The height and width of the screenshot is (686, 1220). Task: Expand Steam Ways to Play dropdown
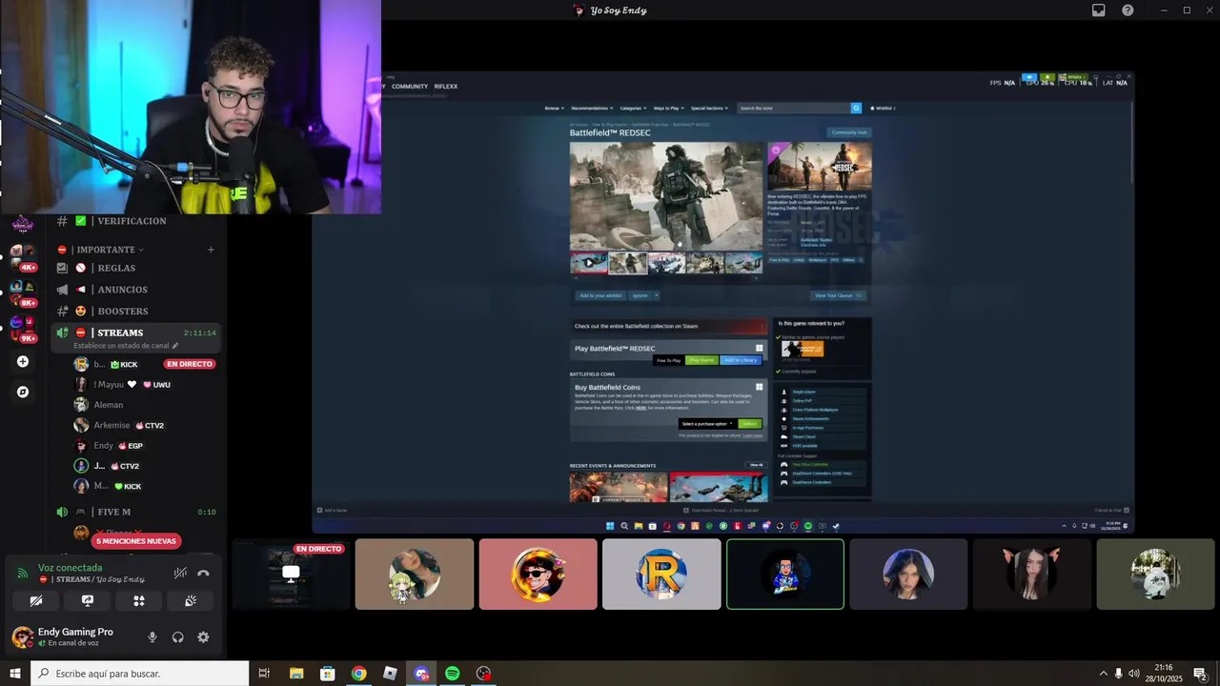(x=668, y=108)
